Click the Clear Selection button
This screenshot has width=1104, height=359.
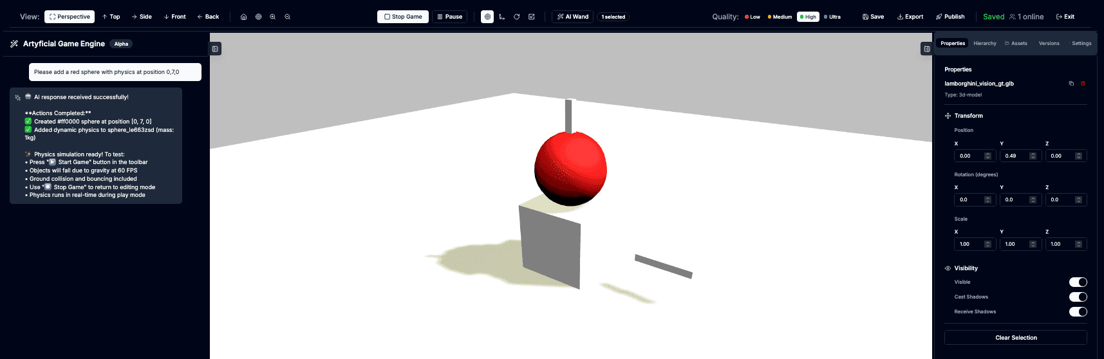[1015, 338]
